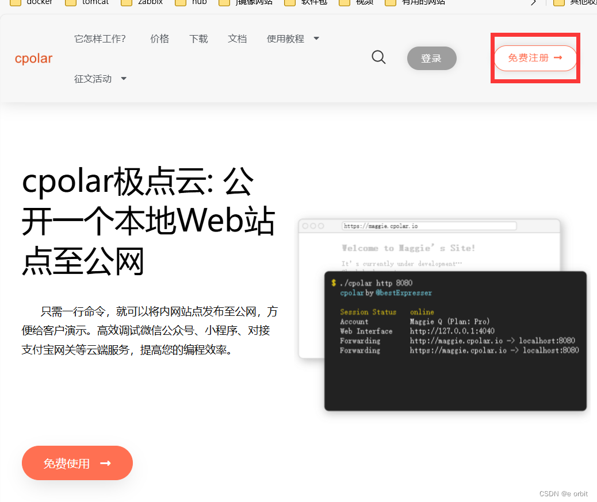Open the 镜像网站 bookmark folder
This screenshot has height=502, width=597.
[x=246, y=2]
